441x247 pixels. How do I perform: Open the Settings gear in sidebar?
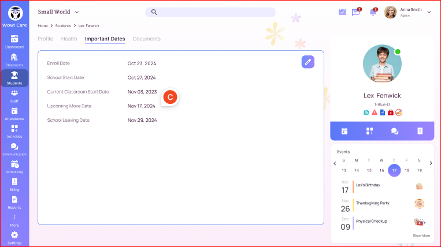click(14, 237)
